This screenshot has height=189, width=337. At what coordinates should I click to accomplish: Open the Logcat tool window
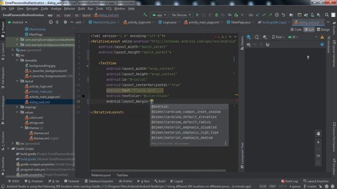pyautogui.click(x=176, y=181)
